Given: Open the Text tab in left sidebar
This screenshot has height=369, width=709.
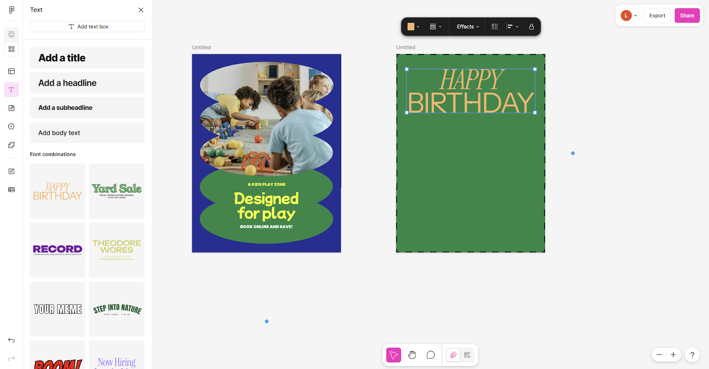Looking at the screenshot, I should tap(12, 90).
